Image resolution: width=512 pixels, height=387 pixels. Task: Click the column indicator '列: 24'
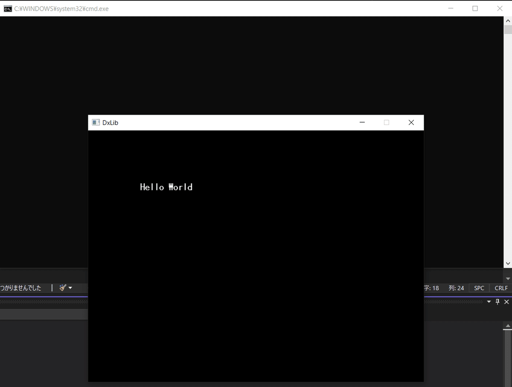click(456, 288)
